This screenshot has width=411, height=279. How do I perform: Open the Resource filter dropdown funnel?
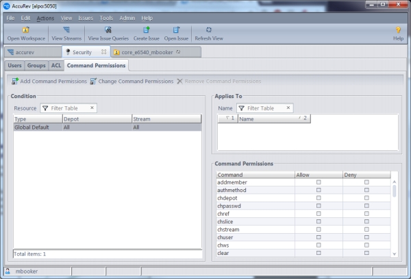tap(45, 108)
